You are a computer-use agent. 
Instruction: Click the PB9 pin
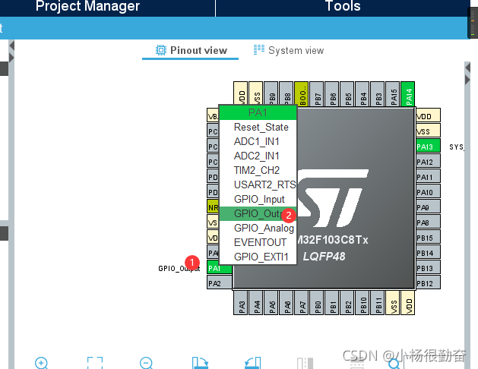point(271,94)
